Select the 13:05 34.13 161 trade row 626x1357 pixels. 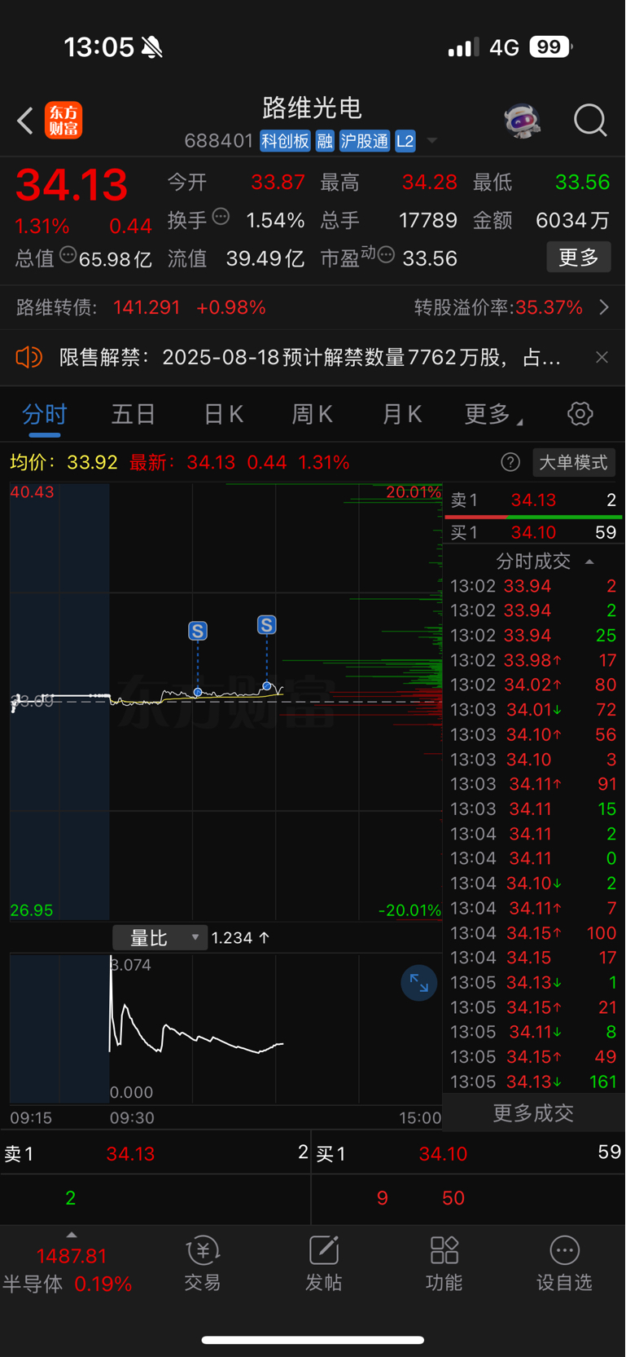point(534,1082)
